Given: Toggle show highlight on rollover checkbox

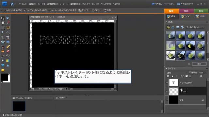Looking at the screenshot, I should click(x=50, y=10).
